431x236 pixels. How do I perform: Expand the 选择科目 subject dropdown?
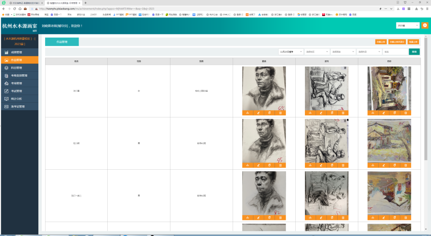369,52
